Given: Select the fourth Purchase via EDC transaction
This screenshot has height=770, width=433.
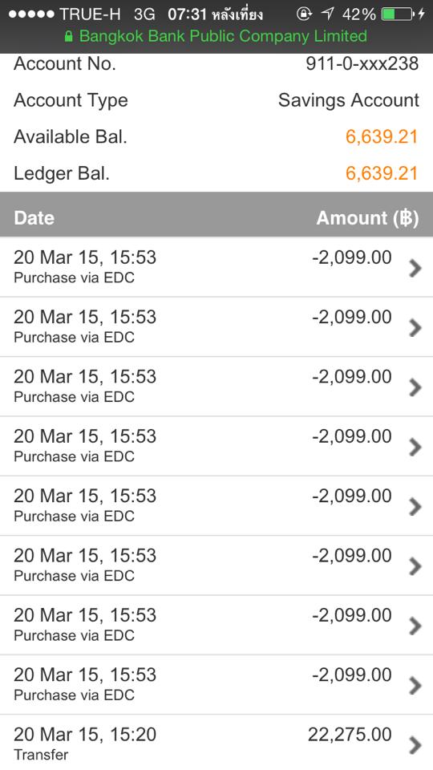Looking at the screenshot, I should tap(216, 446).
